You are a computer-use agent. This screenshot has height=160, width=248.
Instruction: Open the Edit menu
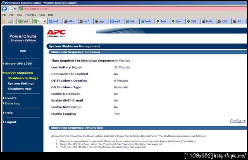12,15
